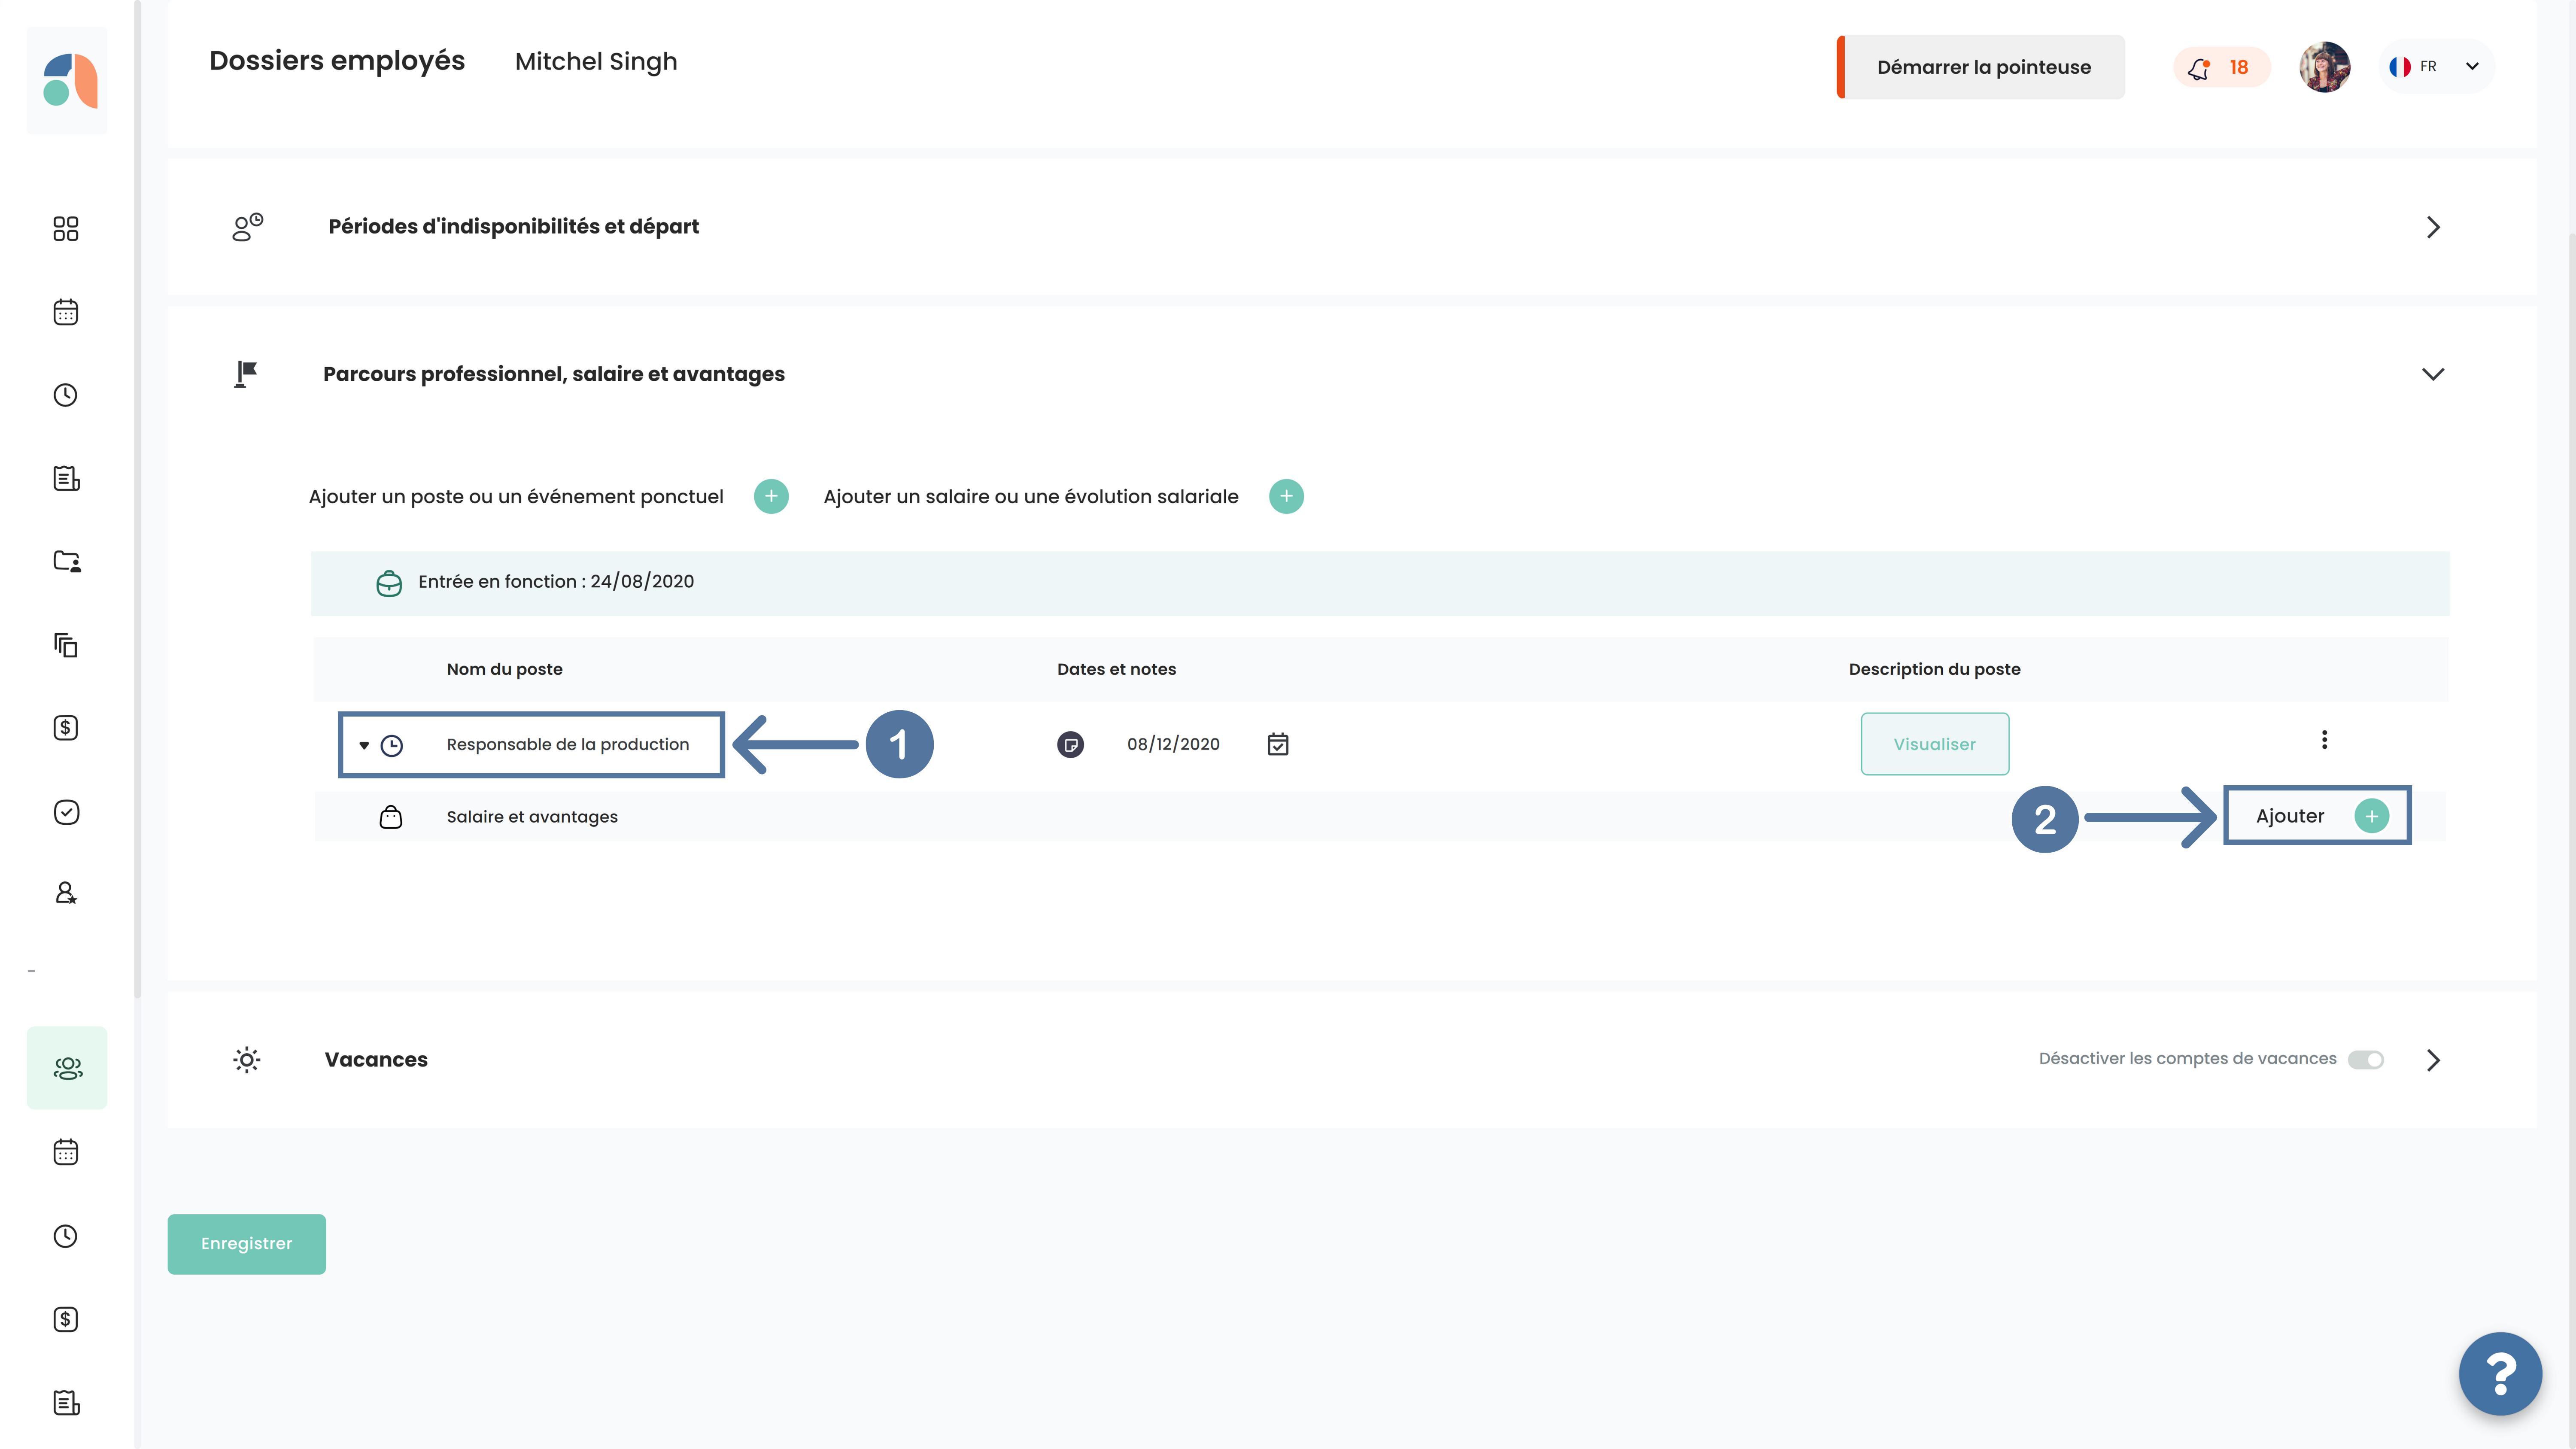Select the highlighted employees group icon in sidebar
This screenshot has height=1449, width=2576.
67,1068
